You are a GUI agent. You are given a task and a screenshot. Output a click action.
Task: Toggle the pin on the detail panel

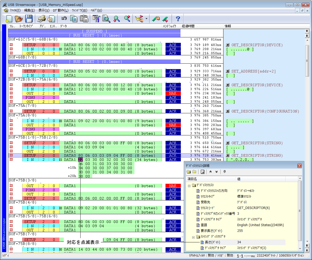coord(225,172)
